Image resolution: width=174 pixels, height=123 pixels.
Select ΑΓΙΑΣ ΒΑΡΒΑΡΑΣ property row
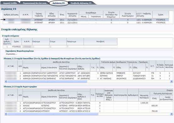point(89,79)
